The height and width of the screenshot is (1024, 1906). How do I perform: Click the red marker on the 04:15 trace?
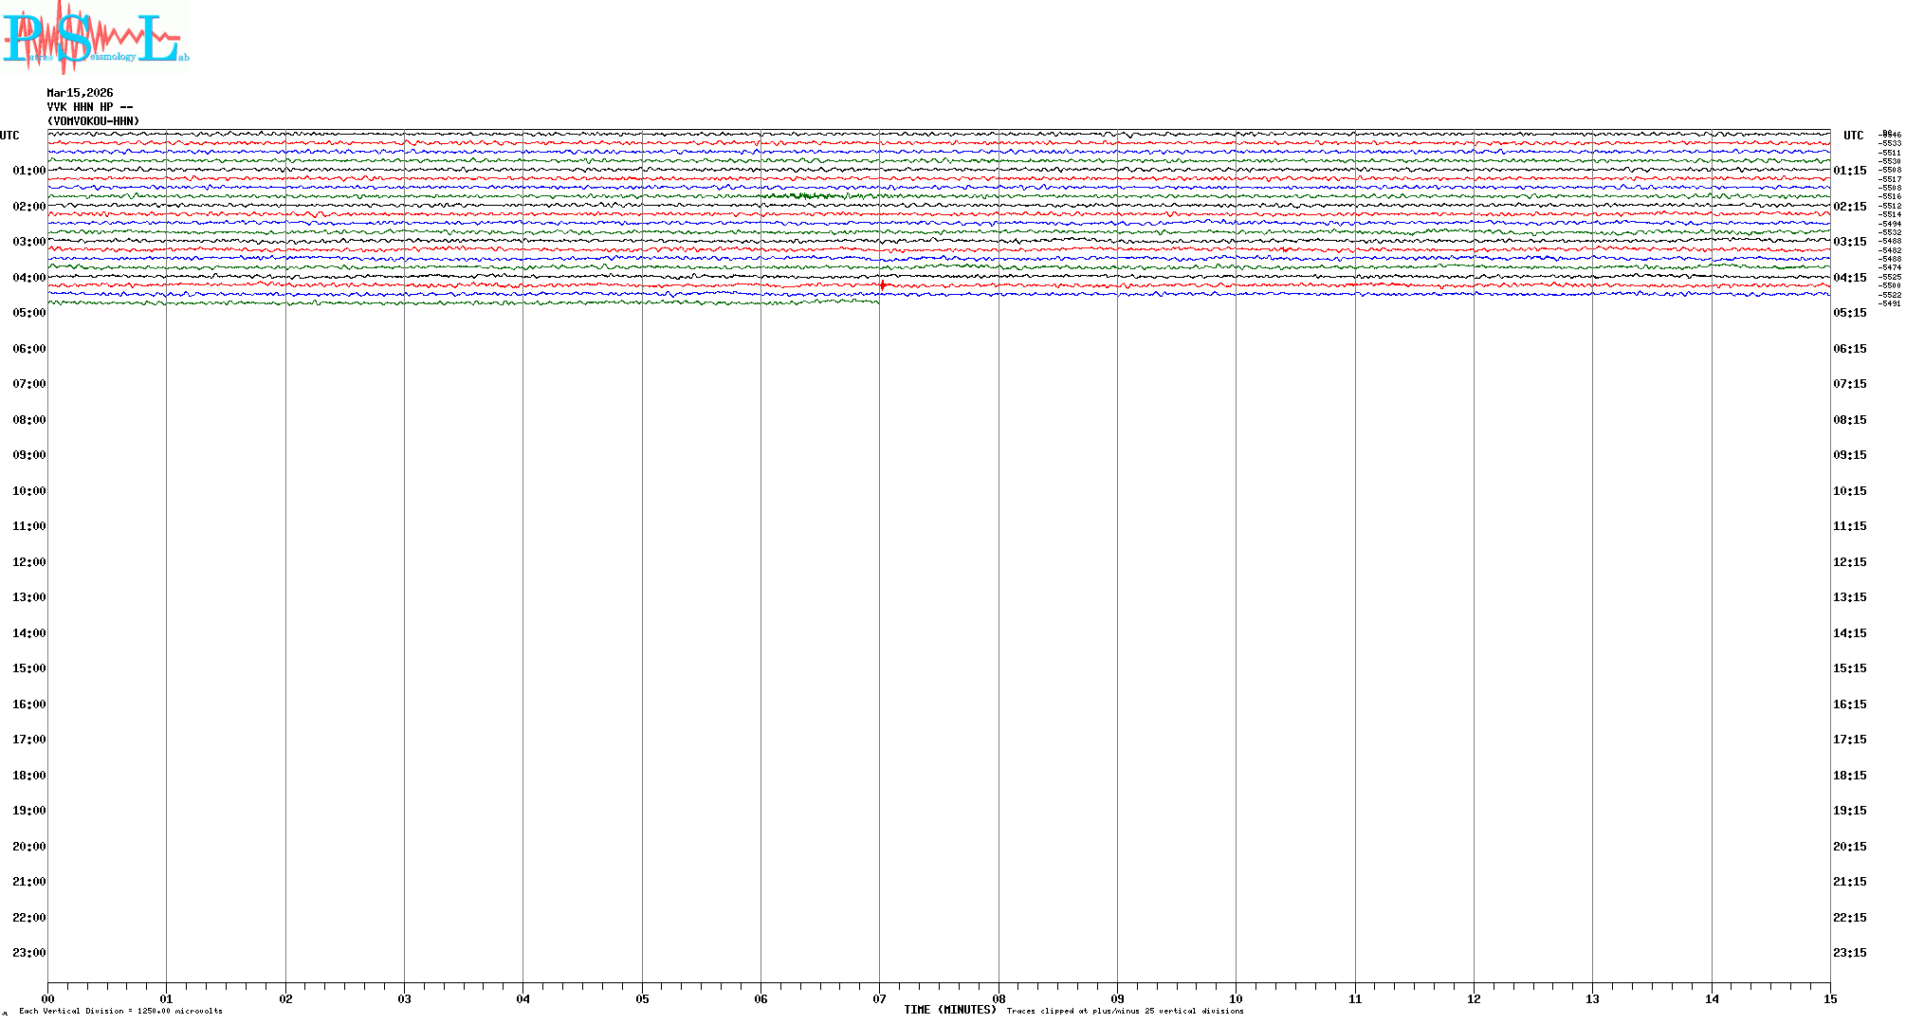click(x=883, y=285)
